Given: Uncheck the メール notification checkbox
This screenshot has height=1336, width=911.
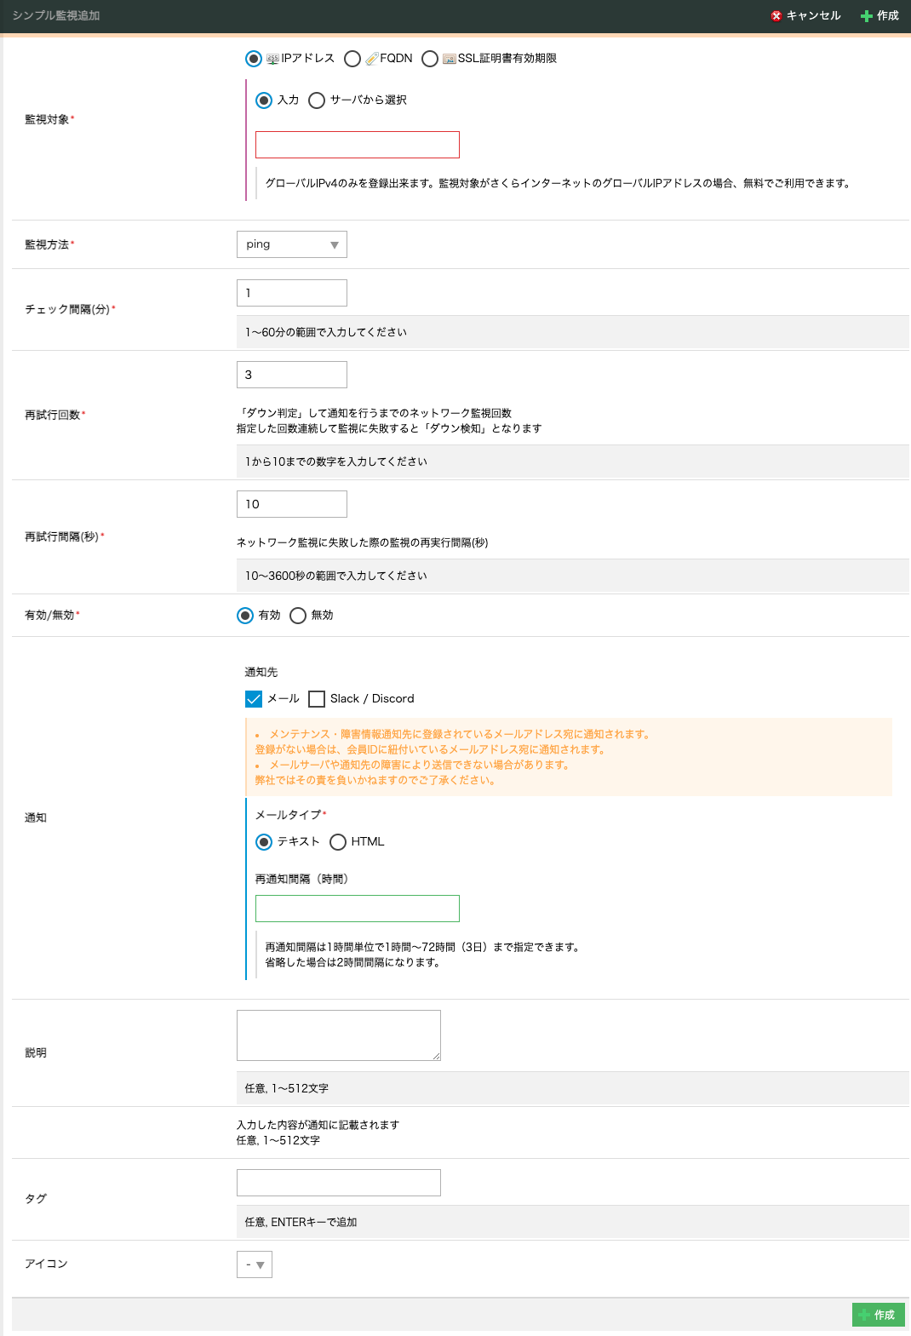Looking at the screenshot, I should point(254,699).
